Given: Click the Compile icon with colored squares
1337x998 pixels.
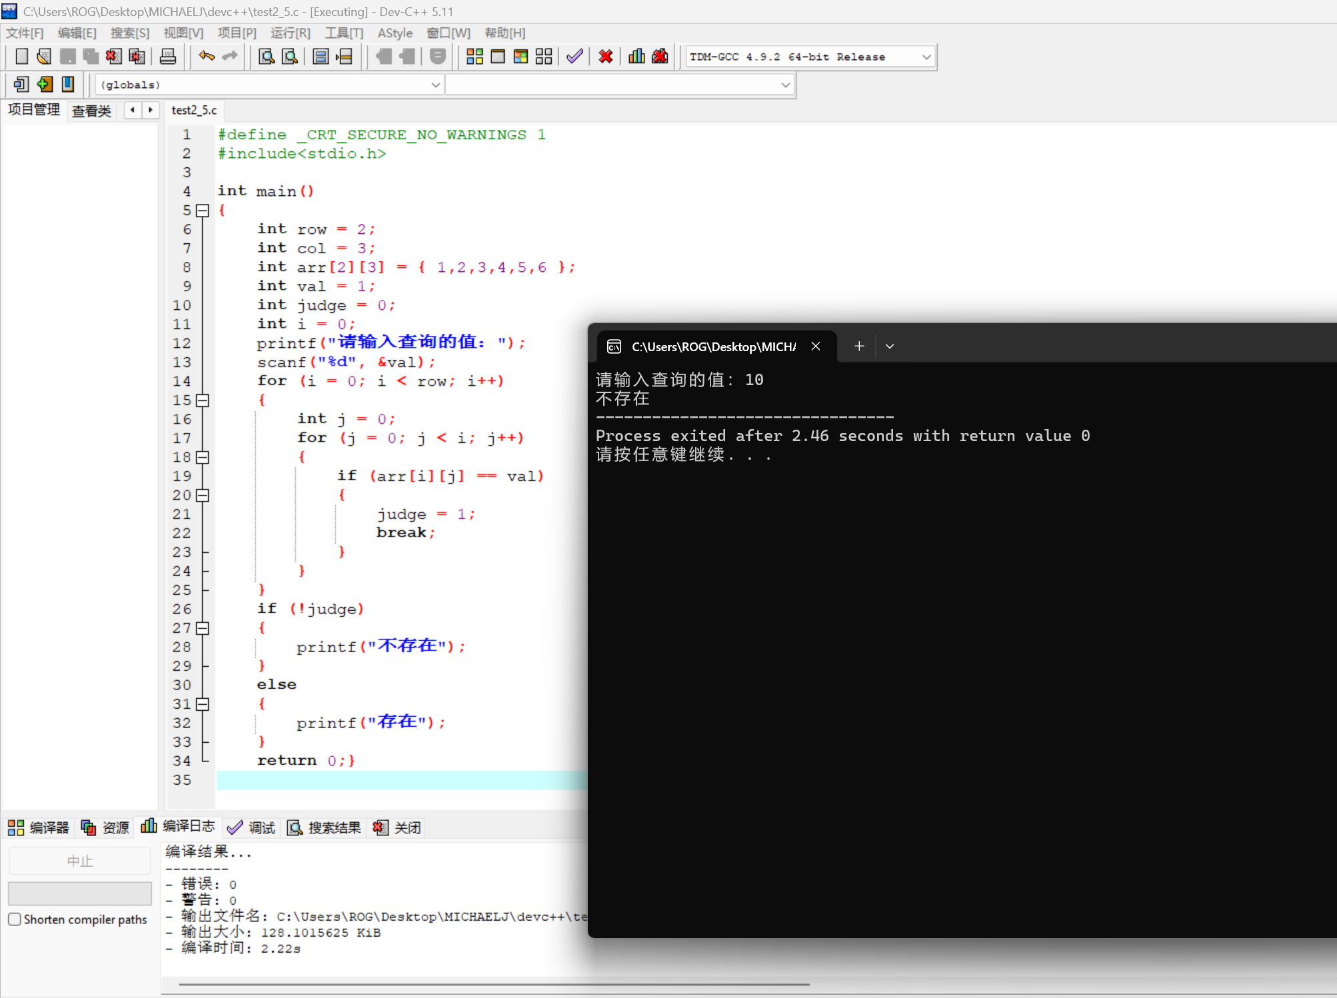Looking at the screenshot, I should (x=475, y=57).
